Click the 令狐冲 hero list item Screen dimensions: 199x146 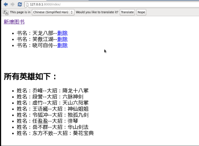click(x=53, y=115)
